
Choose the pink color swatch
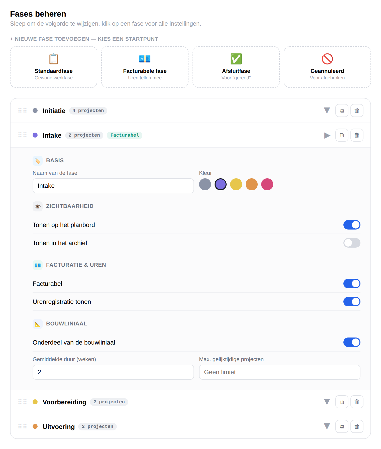tap(267, 184)
